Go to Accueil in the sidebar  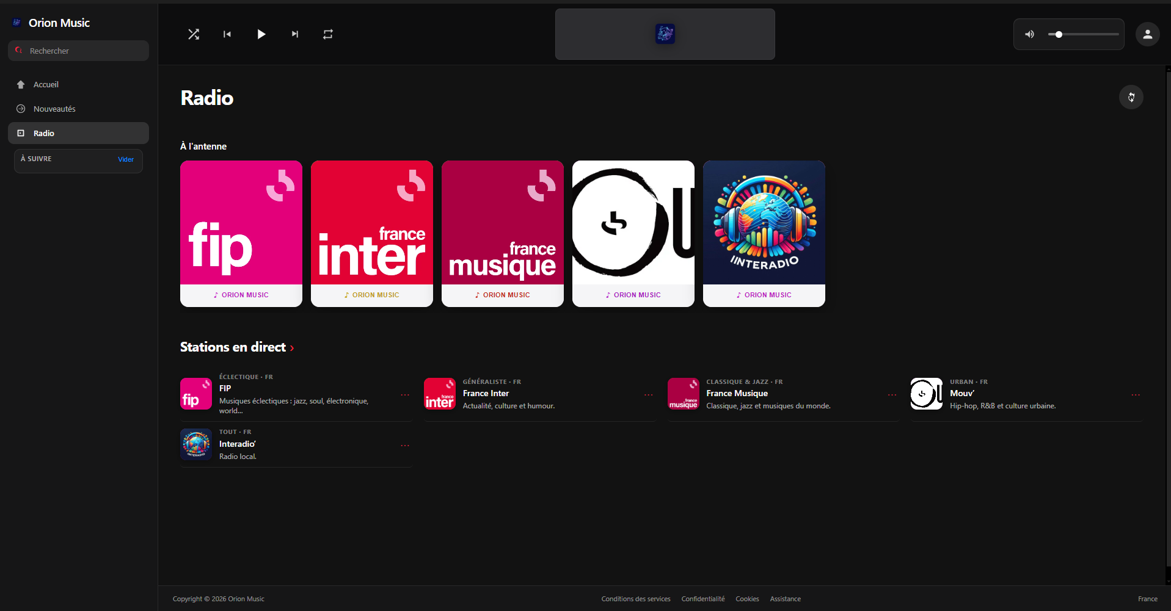(x=78, y=84)
